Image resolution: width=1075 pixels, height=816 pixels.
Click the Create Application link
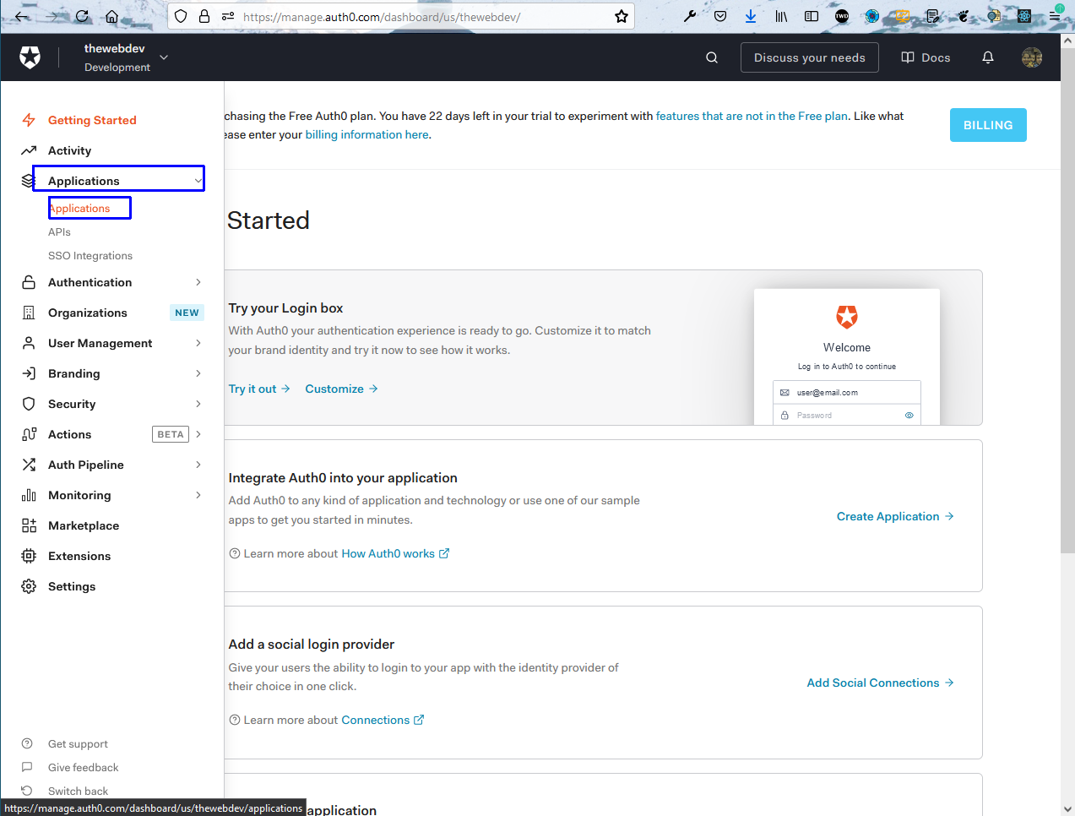tap(895, 516)
